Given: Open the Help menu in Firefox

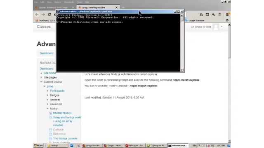Looking at the screenshot, I should pyautogui.click(x=87, y=2).
